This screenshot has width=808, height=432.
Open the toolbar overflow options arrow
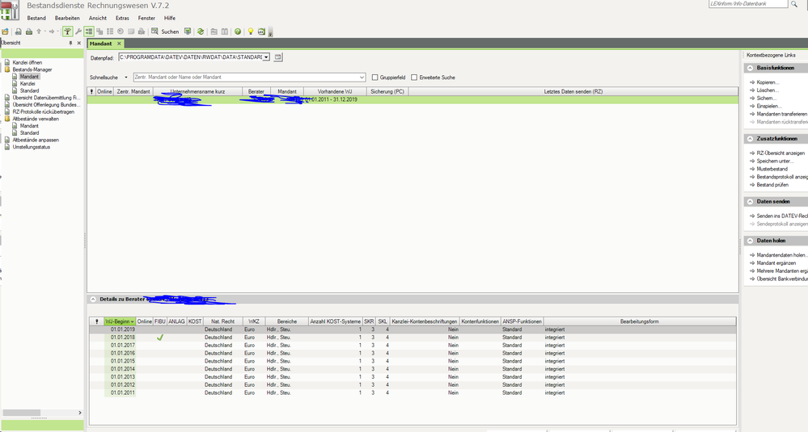tap(270, 32)
